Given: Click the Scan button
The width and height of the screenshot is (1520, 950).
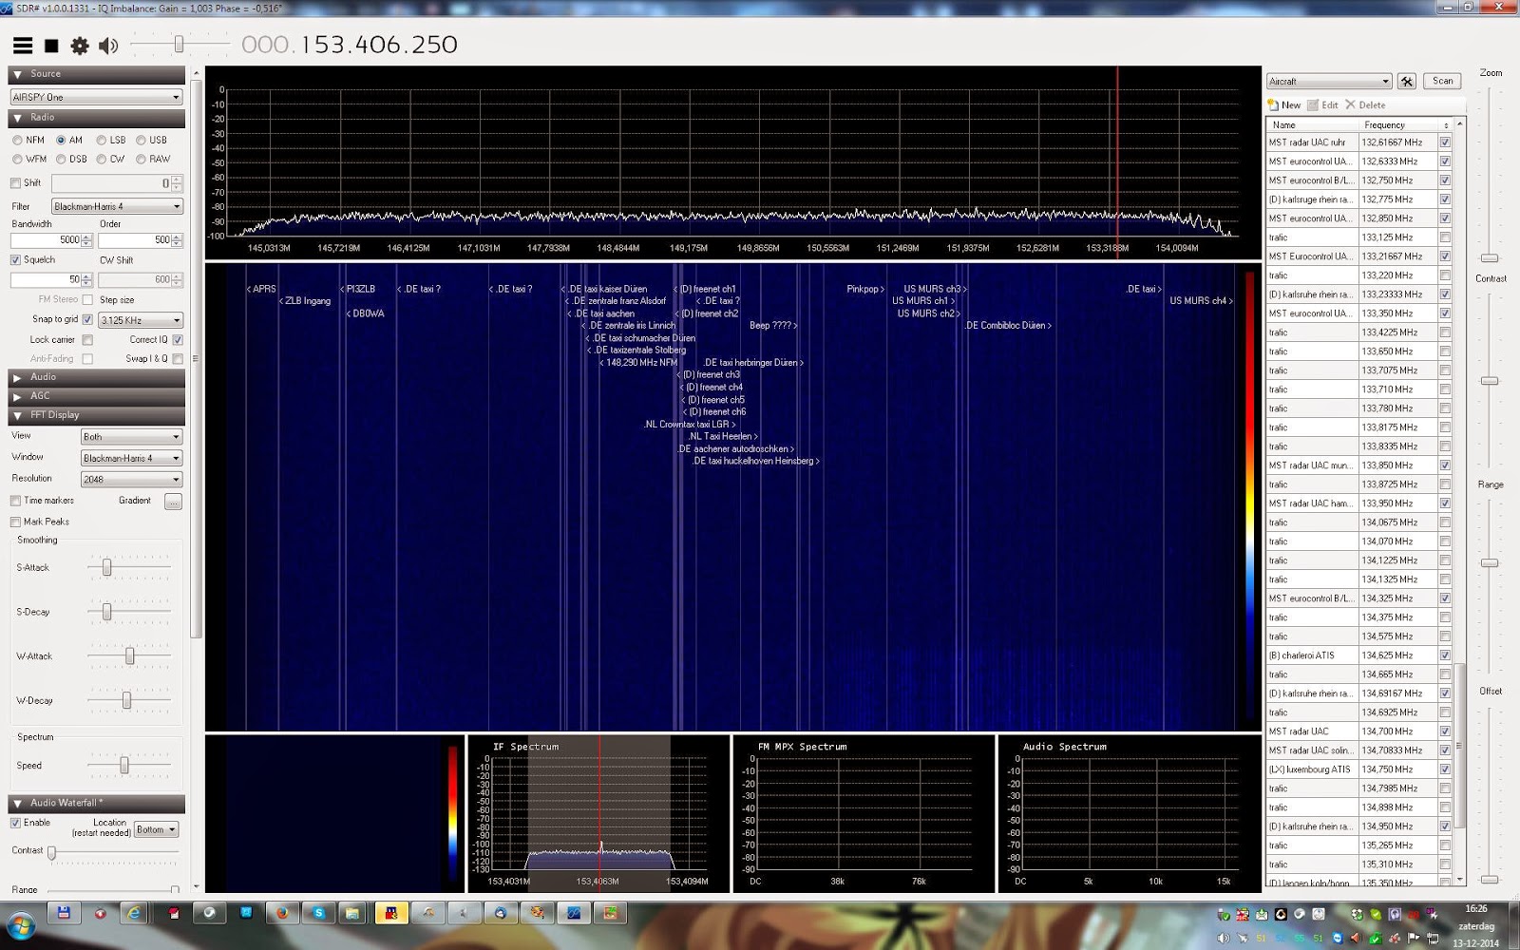Looking at the screenshot, I should [x=1442, y=81].
